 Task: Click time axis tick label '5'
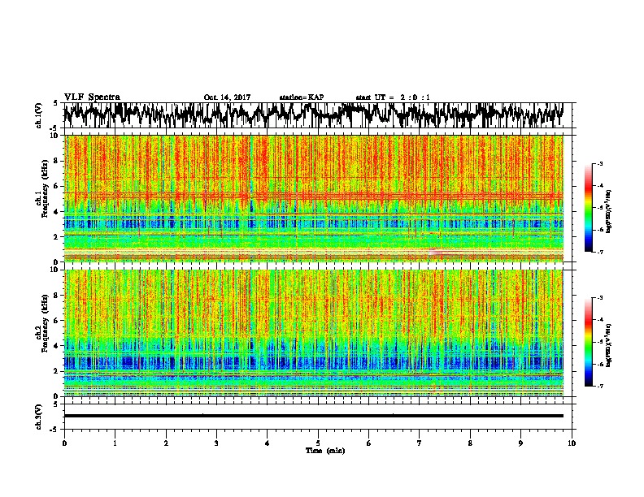[x=318, y=443]
